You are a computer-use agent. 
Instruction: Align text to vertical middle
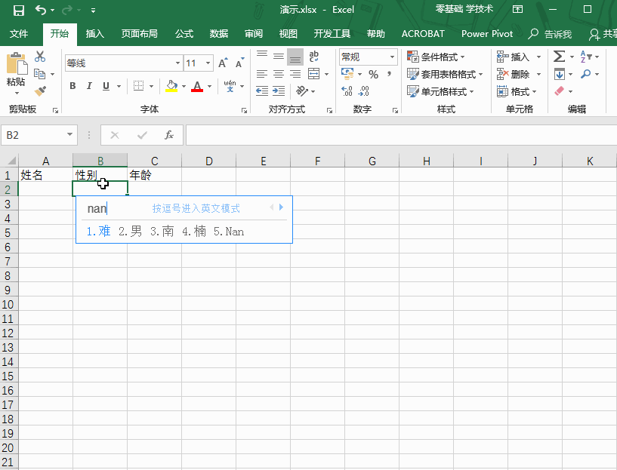click(279, 56)
